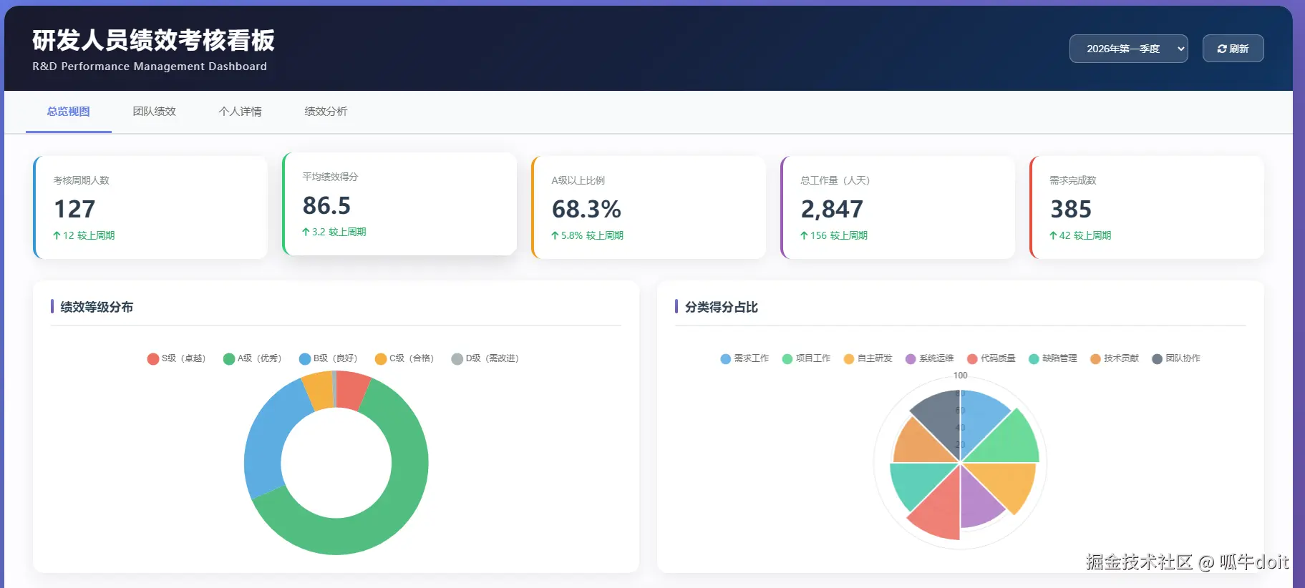Click the 项目工作 green legend marker

787,358
